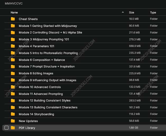Click the Module 10 Advanced Controls folder icon
Screen dimensions: 166x136
13,87
